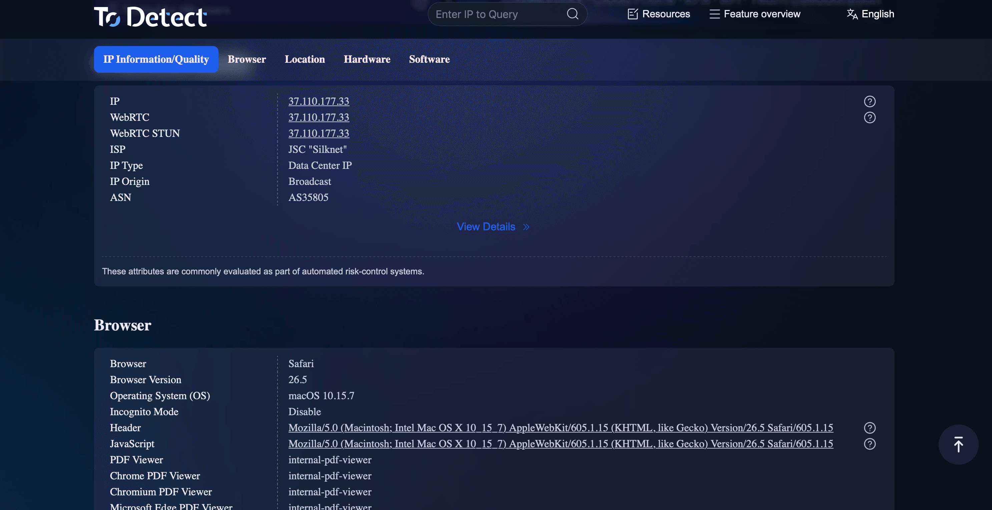Select the IP Information/Quality tab
Viewport: 992px width, 510px height.
pyautogui.click(x=156, y=59)
